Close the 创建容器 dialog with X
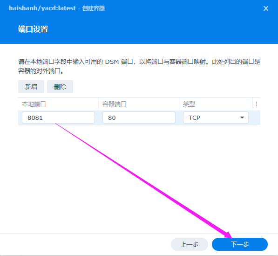The image size is (278, 256). click(266, 8)
